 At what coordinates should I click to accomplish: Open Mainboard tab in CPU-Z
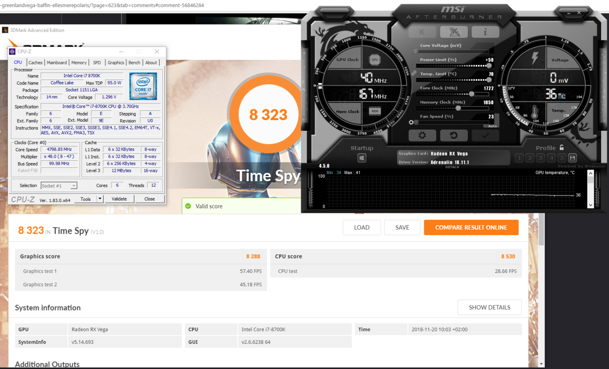pos(57,62)
